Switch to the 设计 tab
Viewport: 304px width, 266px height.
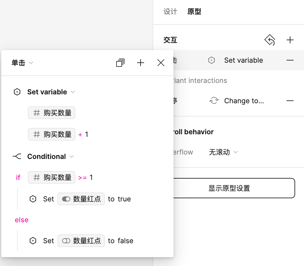click(170, 12)
